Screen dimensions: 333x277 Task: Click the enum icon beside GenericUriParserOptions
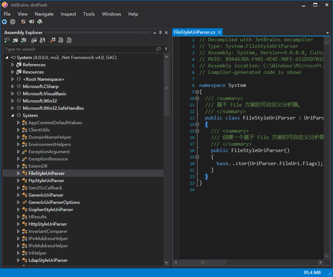point(25,202)
